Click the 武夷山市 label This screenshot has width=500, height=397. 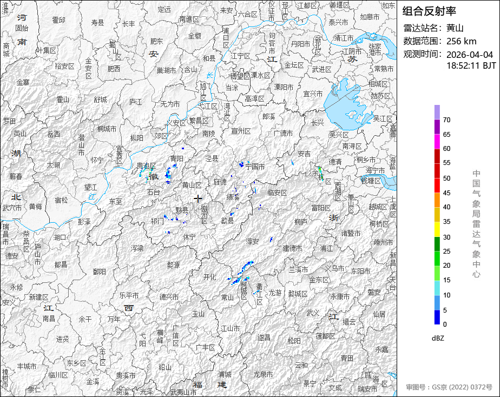click(x=183, y=392)
